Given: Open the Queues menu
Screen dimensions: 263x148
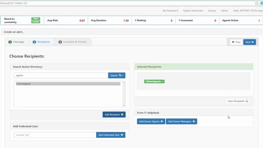Looking at the screenshot, I should [x=212, y=11].
